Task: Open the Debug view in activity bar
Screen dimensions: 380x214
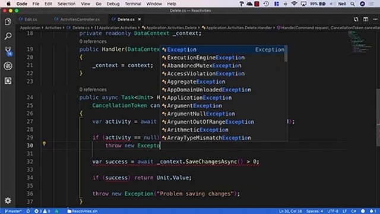Action: point(8,66)
